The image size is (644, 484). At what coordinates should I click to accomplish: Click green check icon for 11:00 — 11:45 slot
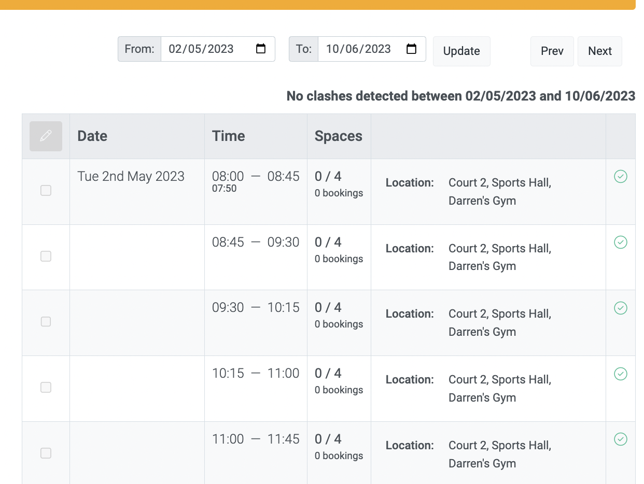pyautogui.click(x=621, y=439)
